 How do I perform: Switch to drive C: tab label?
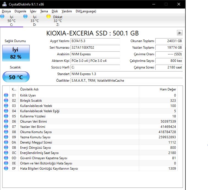click(12, 25)
